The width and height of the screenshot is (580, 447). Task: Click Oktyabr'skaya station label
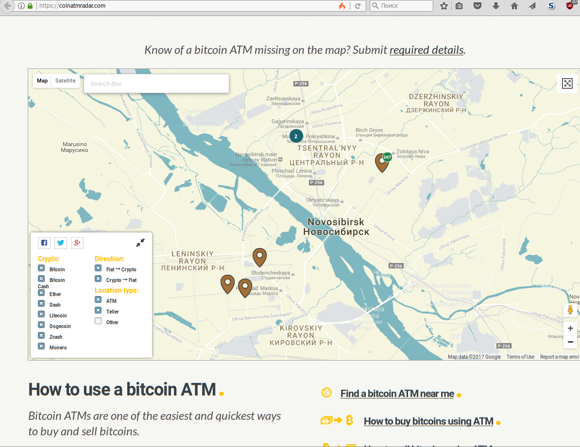[x=323, y=202]
